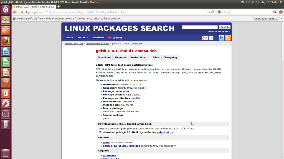284x159 pixels.
Task: Follow the select mirror link
Action: point(165,132)
